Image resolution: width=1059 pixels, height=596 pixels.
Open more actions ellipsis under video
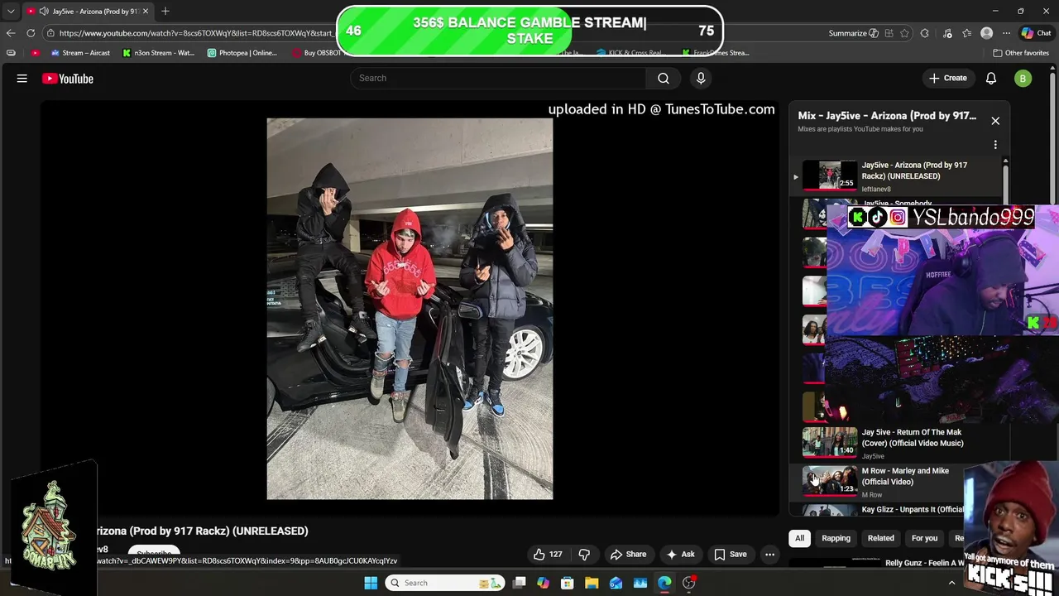click(769, 555)
